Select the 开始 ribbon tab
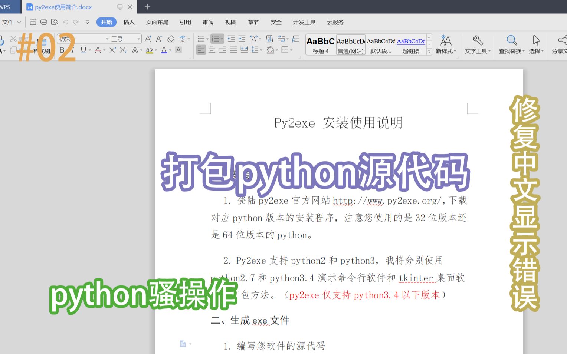The width and height of the screenshot is (567, 354). click(106, 22)
